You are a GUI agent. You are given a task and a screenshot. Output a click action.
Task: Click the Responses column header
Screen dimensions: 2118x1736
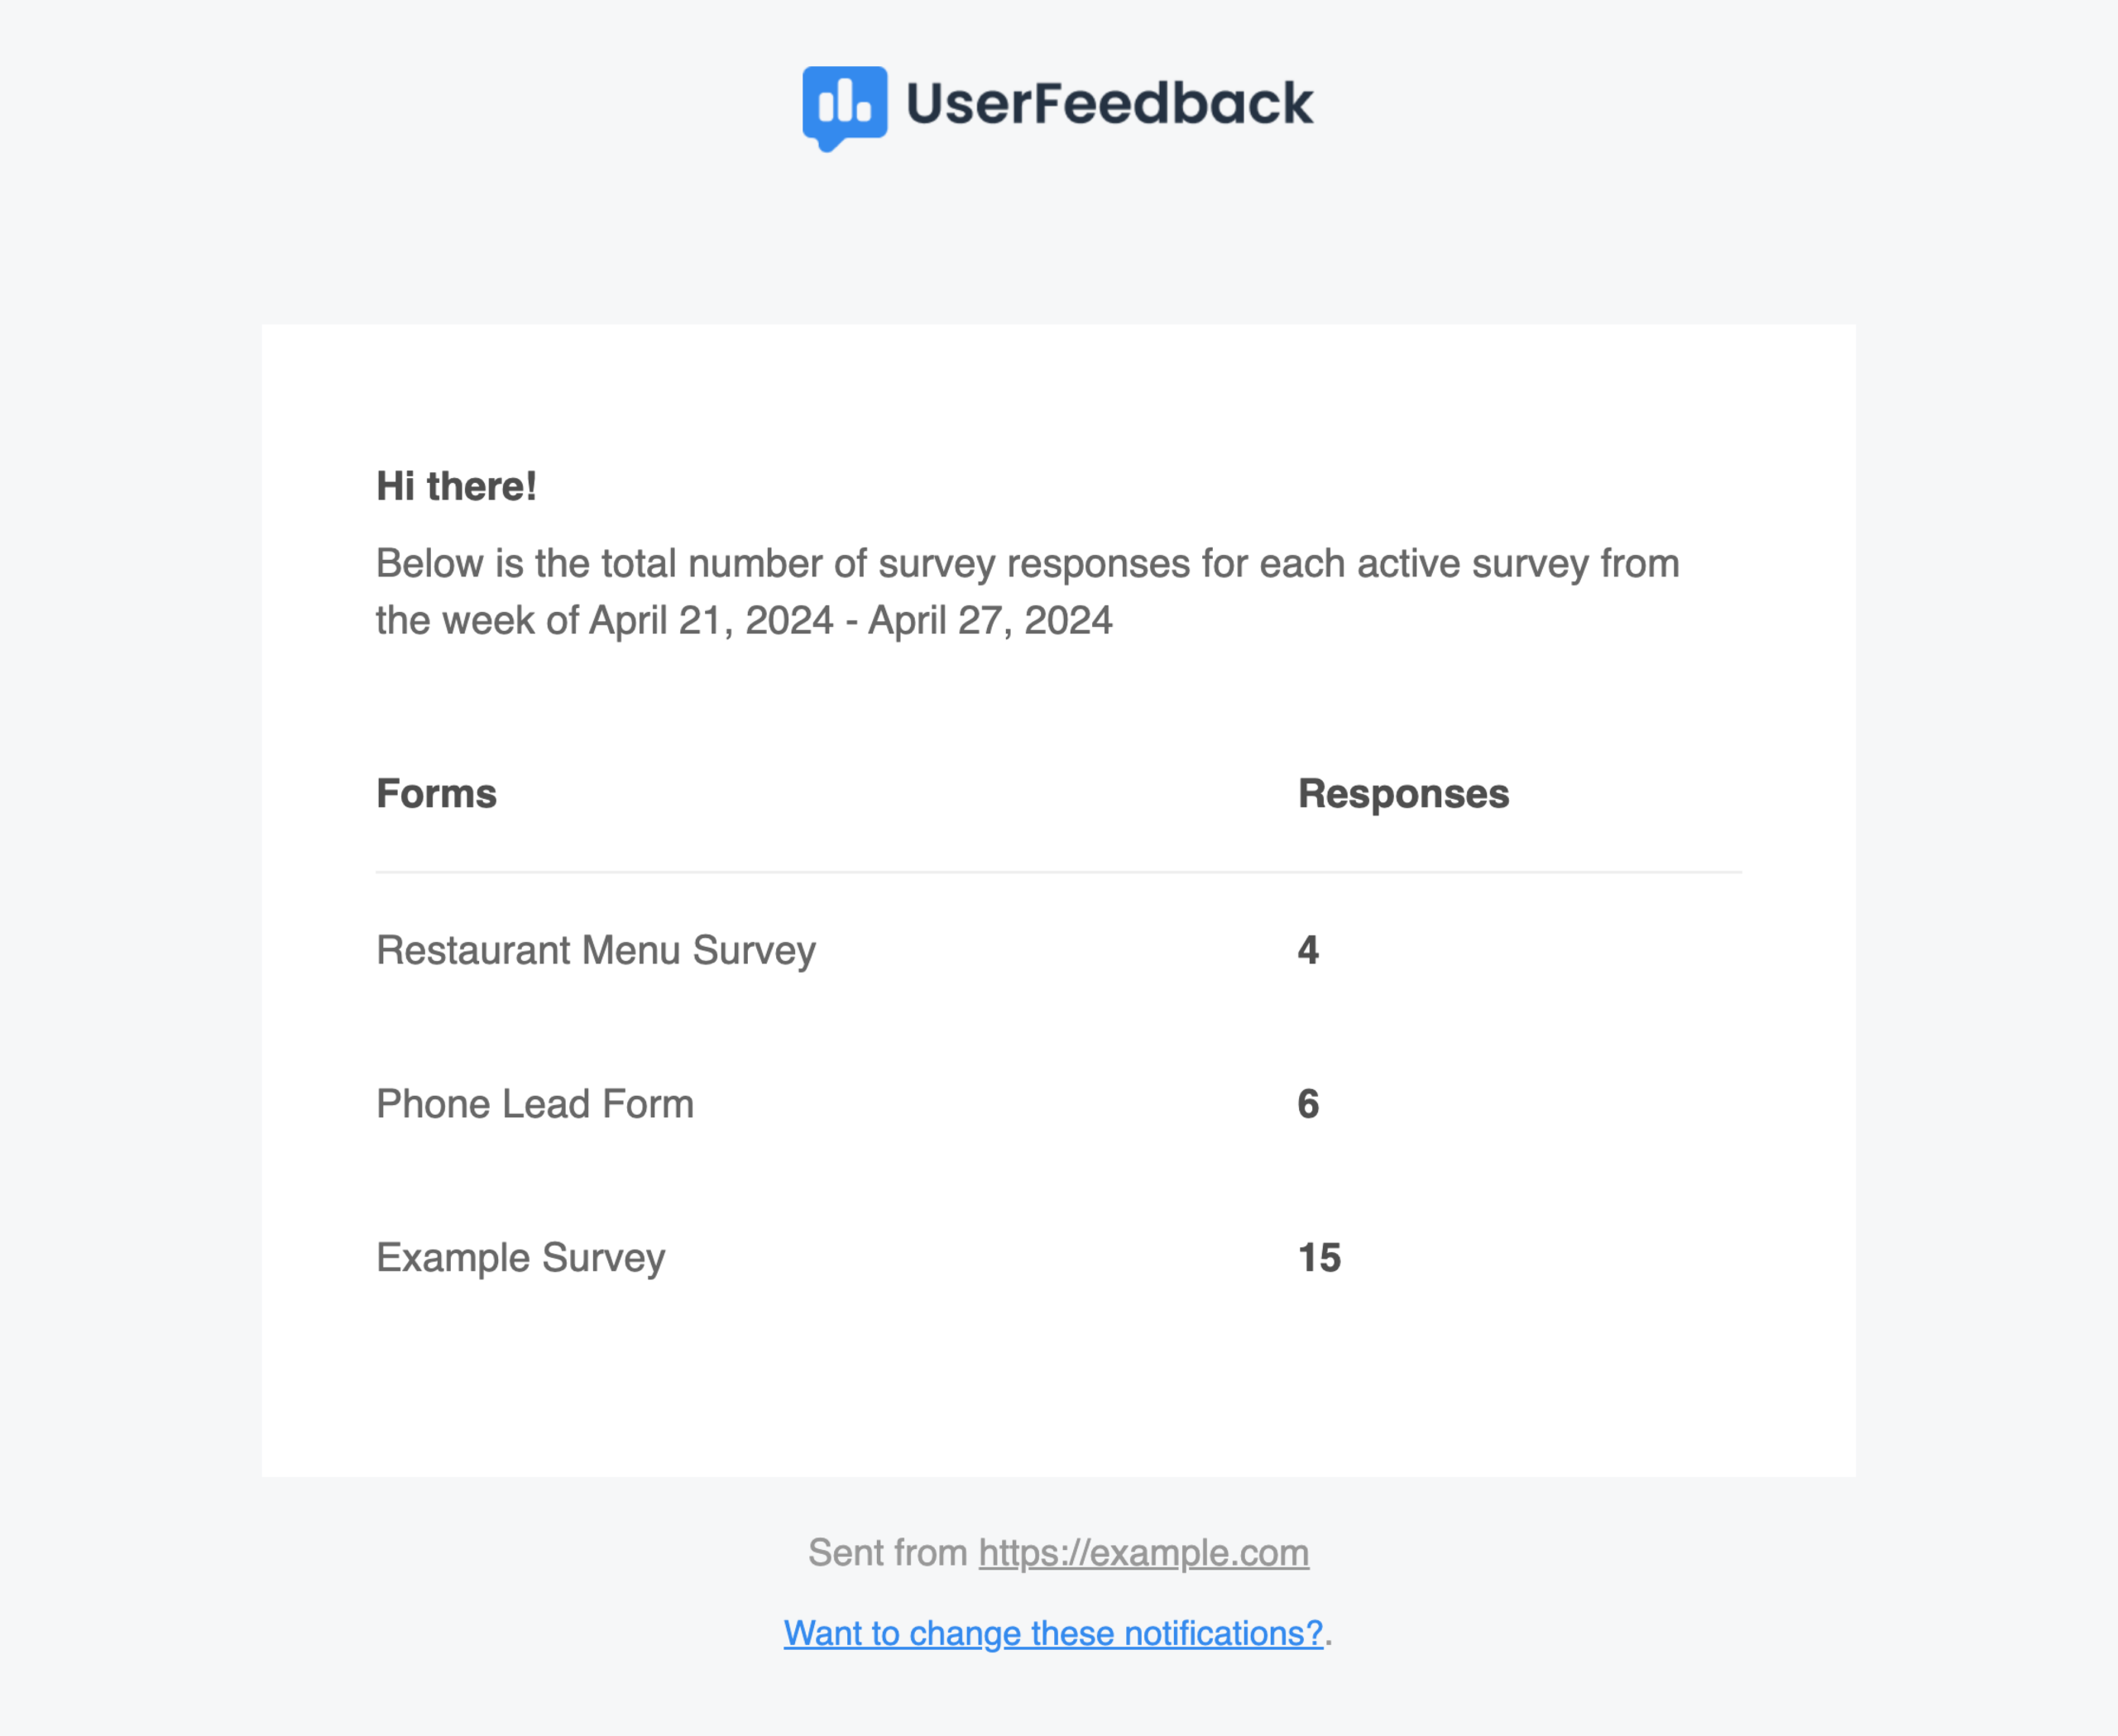tap(1404, 794)
